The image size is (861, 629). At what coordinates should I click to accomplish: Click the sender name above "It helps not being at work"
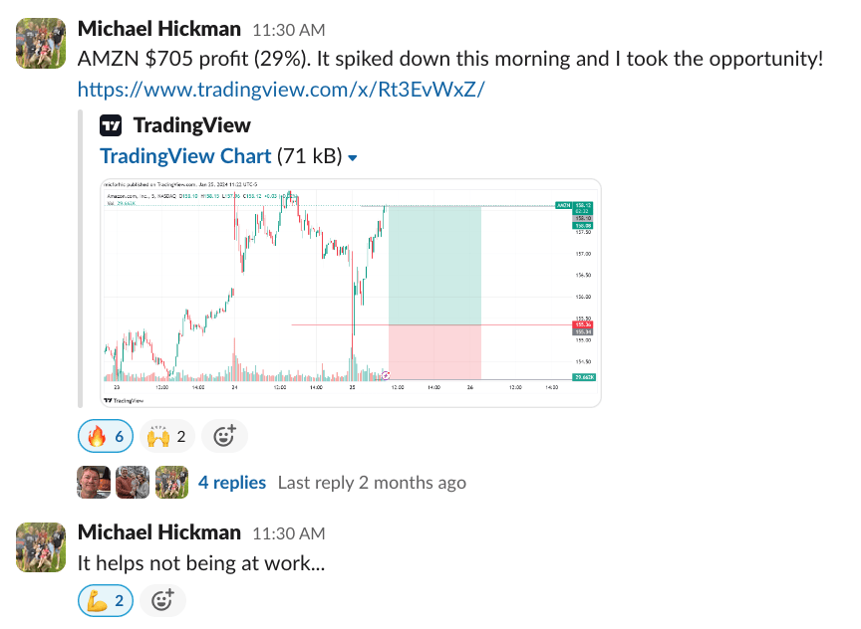[158, 532]
